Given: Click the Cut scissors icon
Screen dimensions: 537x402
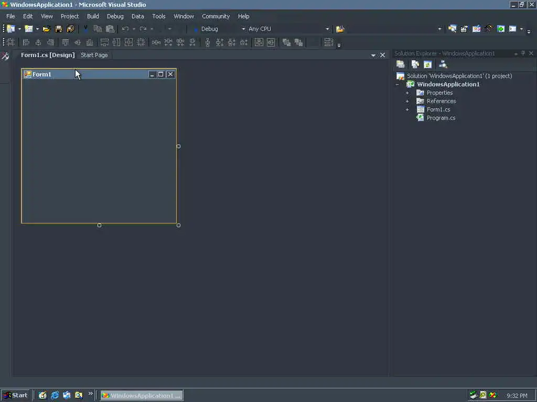Looking at the screenshot, I should point(85,29).
